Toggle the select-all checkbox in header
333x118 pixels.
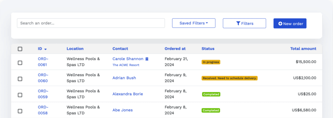(x=20, y=49)
